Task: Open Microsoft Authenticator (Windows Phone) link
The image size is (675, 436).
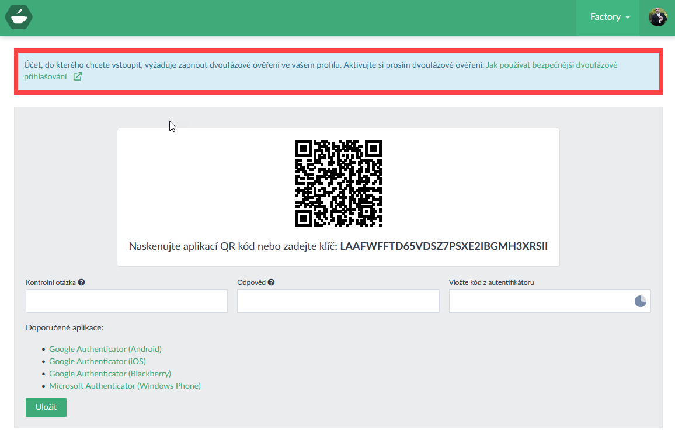Action: 125,386
